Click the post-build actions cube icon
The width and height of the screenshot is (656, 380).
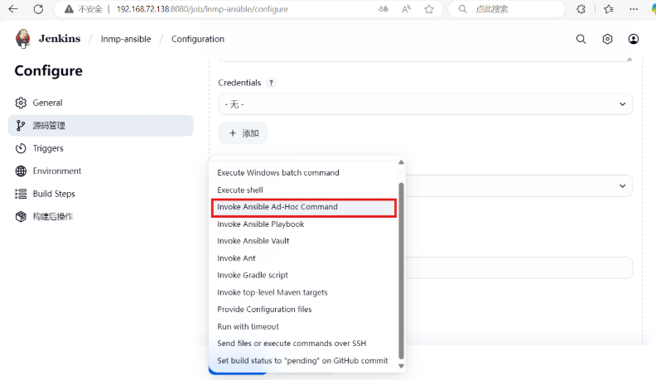coord(21,217)
